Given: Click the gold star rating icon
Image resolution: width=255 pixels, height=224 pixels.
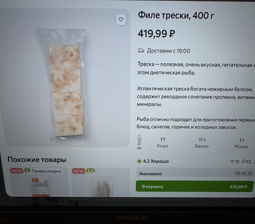Looking at the screenshot, I should 139,161.
